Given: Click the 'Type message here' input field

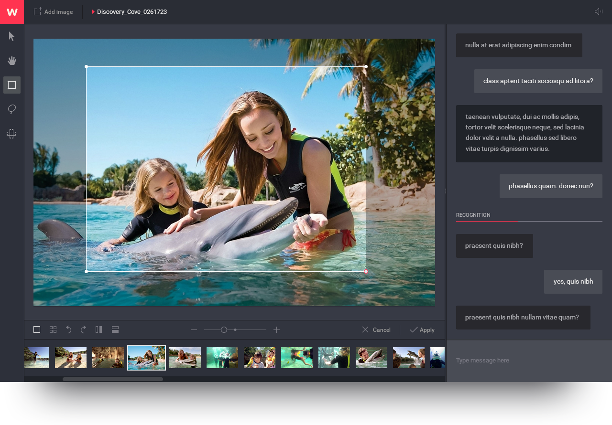Looking at the screenshot, I should (x=529, y=361).
